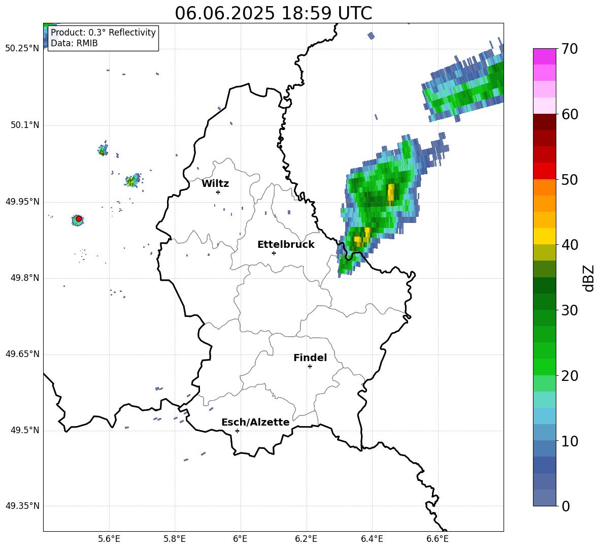Click the 50.25°N latitude label

click(22, 49)
